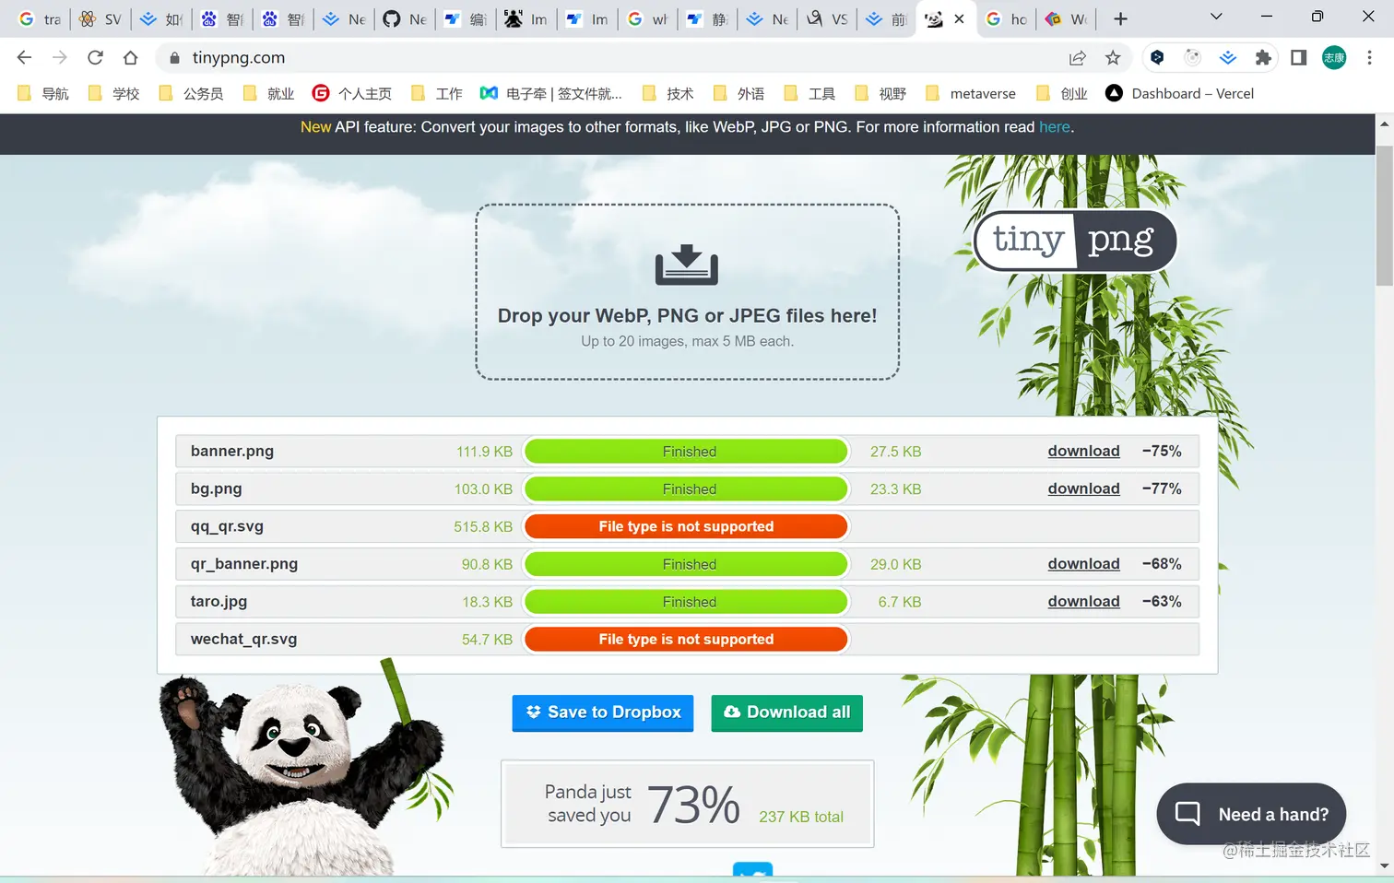Click the tinypng panda logo

[x=1073, y=240]
